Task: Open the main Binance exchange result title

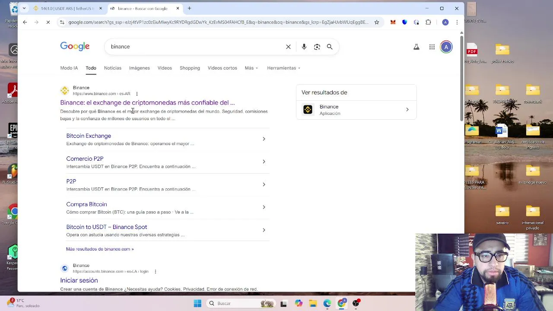Action: pyautogui.click(x=147, y=103)
